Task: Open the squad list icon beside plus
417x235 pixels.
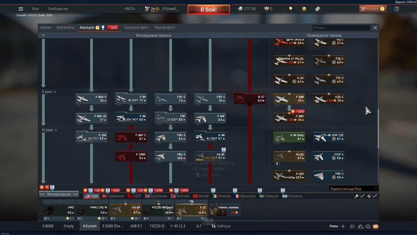Action: [x=352, y=226]
